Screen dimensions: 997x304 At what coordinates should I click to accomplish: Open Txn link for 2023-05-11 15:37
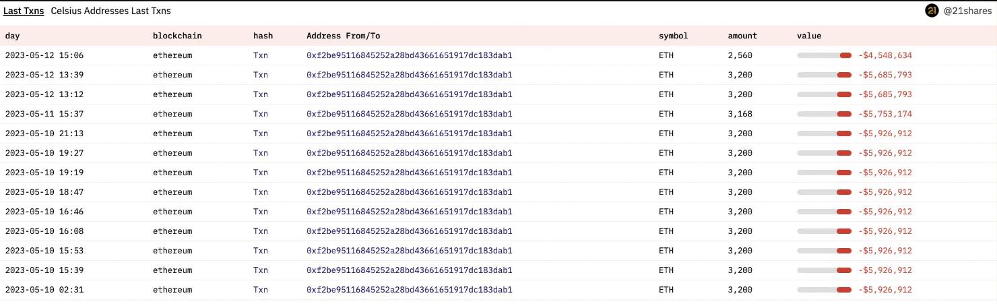260,114
